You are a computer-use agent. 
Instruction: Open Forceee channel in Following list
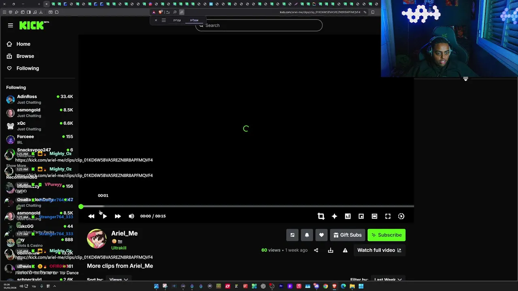(x=39, y=139)
